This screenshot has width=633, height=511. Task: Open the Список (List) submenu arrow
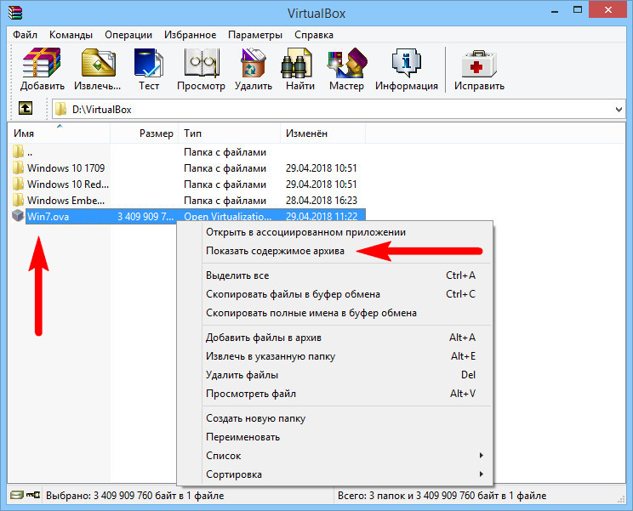pos(481,456)
